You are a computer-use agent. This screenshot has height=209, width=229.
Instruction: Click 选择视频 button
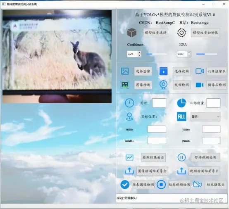point(182,71)
